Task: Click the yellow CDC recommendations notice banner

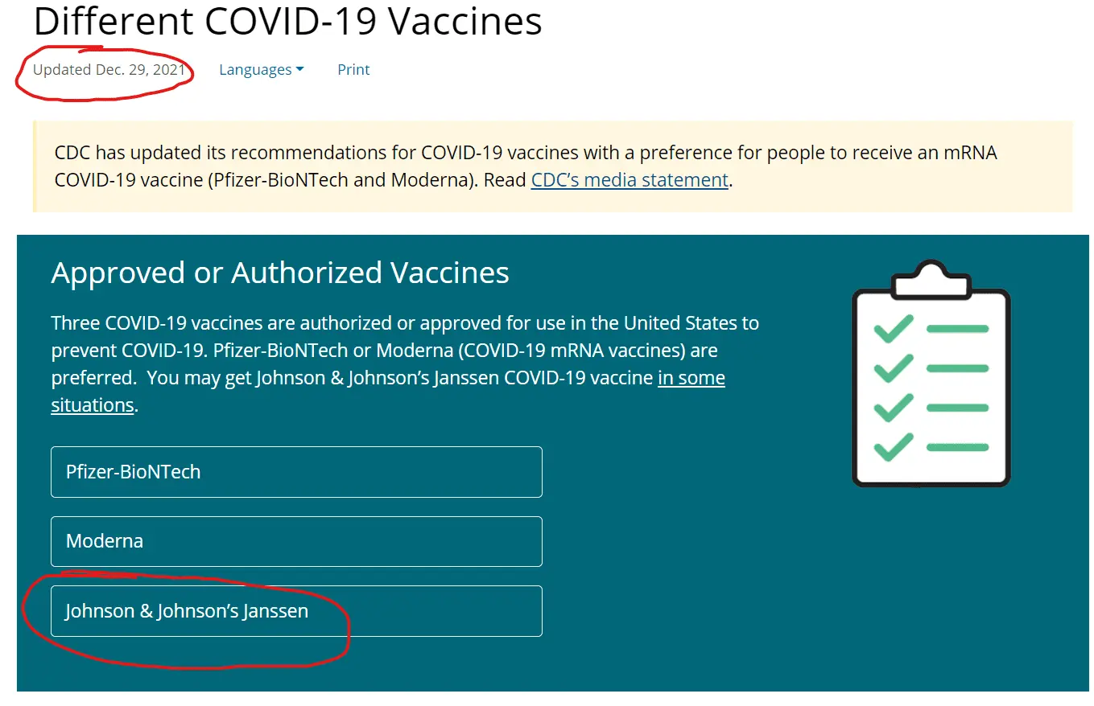Action: coord(552,166)
